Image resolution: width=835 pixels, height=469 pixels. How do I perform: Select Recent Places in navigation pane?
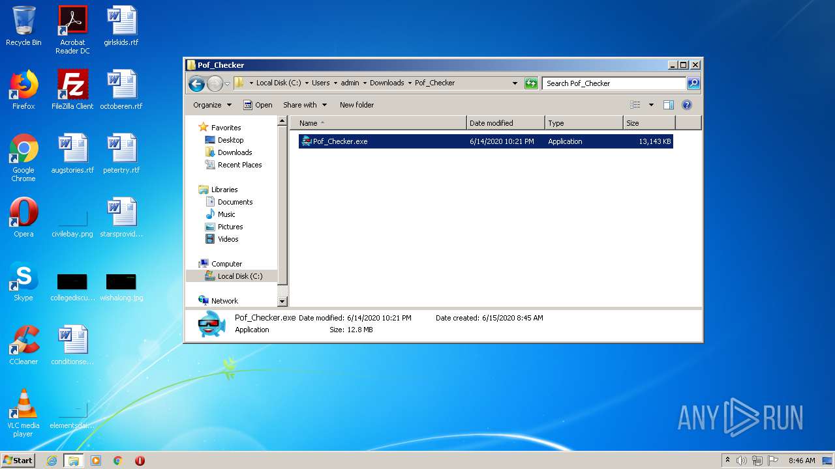(x=239, y=165)
